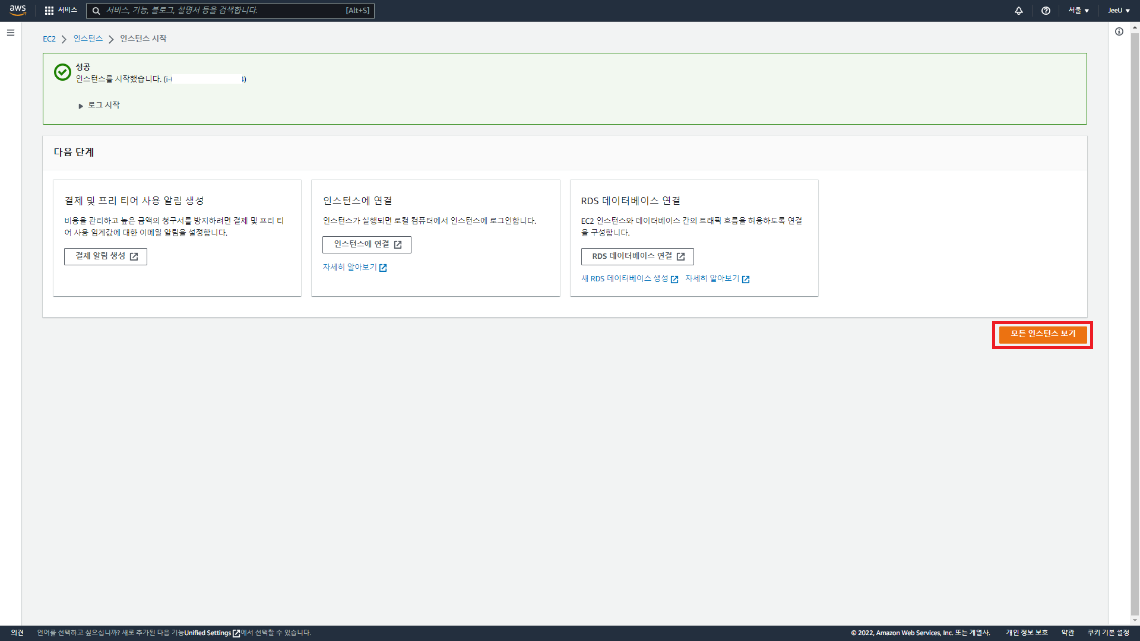Click external link icon beside 자세히 알아보기 under 인스턴스에 연결
Screen dimensions: 1140x641
(x=383, y=268)
